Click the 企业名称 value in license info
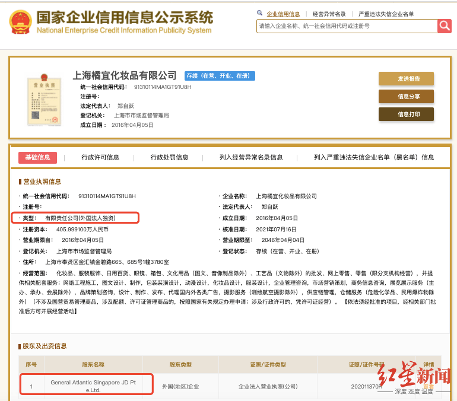The width and height of the screenshot is (457, 401). coord(286,196)
